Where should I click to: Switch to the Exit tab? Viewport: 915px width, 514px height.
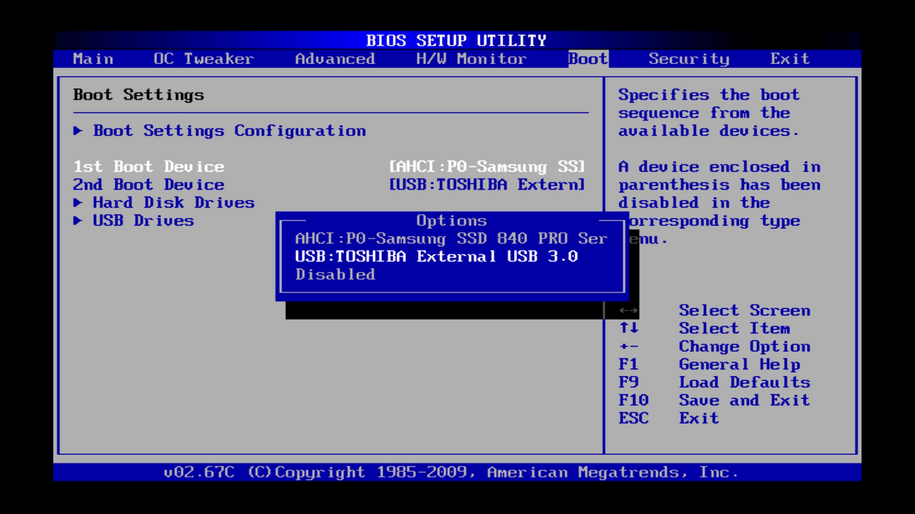789,58
